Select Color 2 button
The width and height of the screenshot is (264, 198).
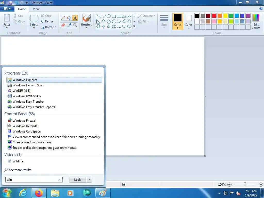(188, 21)
